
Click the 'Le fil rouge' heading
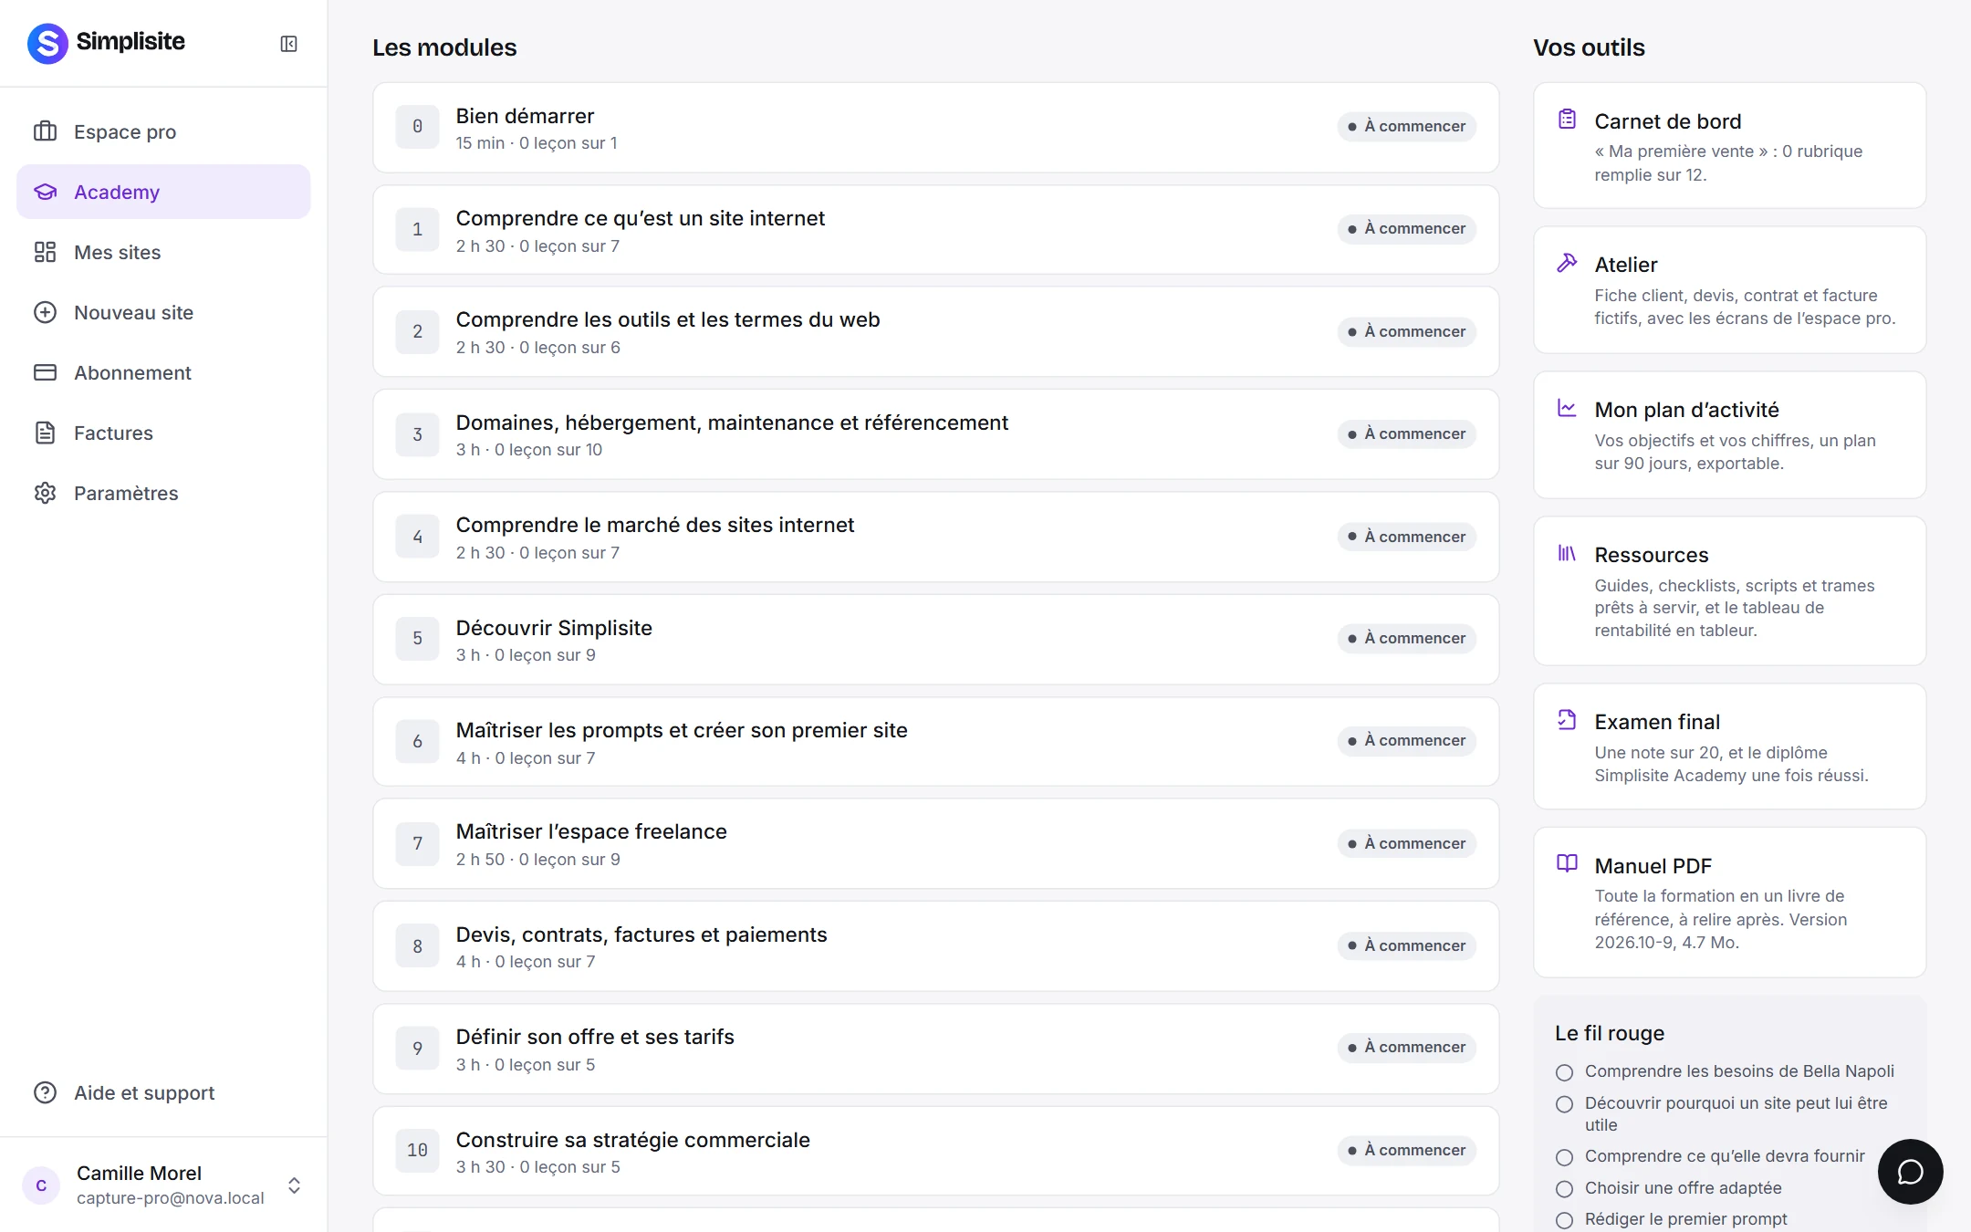(x=1610, y=1033)
